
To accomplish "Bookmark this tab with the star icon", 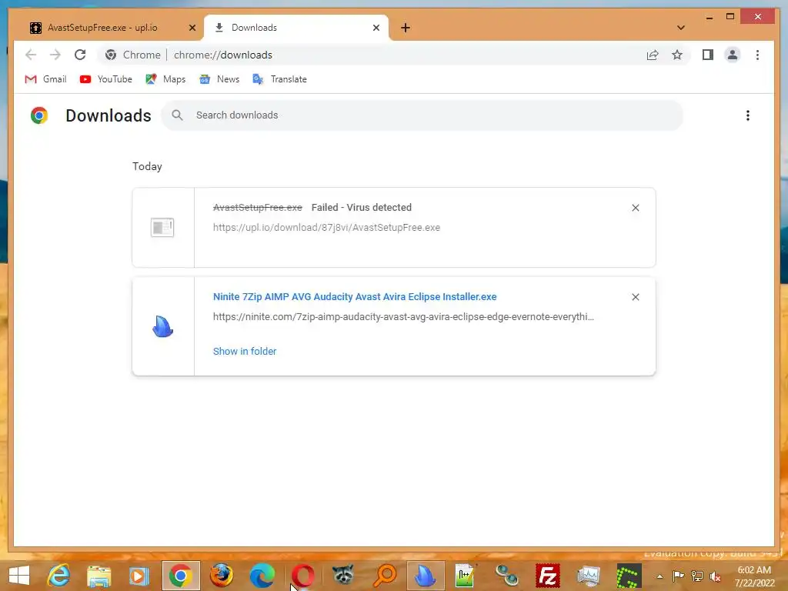I will (x=677, y=55).
